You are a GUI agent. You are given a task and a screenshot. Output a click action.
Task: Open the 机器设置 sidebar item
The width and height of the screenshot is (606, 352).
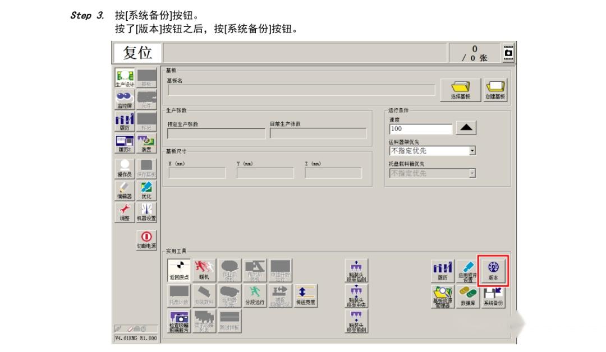146,211
